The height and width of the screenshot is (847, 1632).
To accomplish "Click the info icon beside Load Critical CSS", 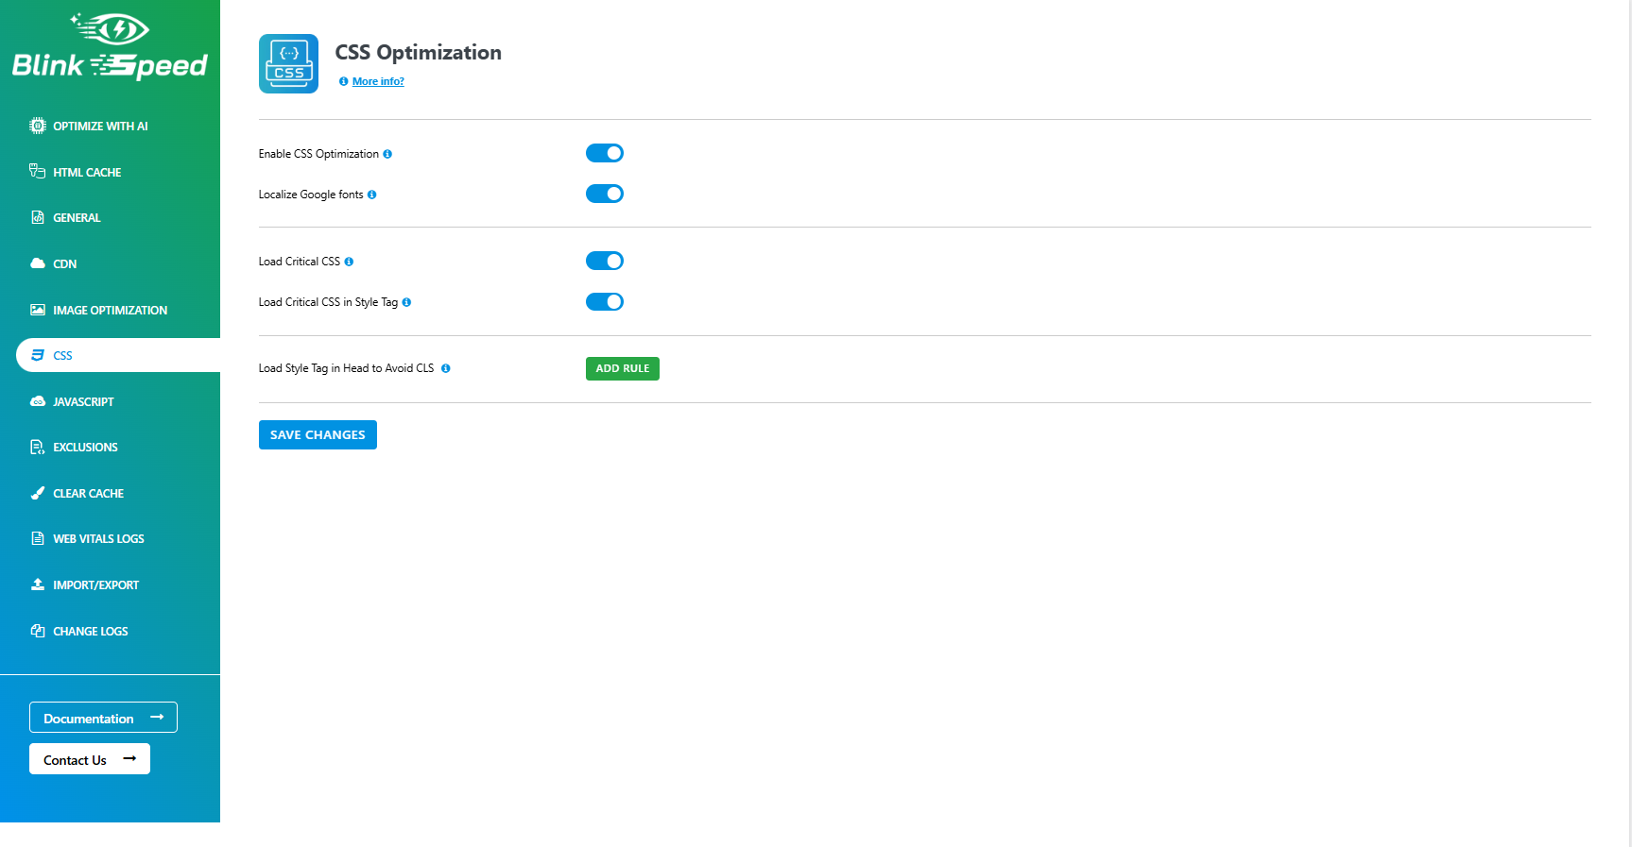I will 350,262.
